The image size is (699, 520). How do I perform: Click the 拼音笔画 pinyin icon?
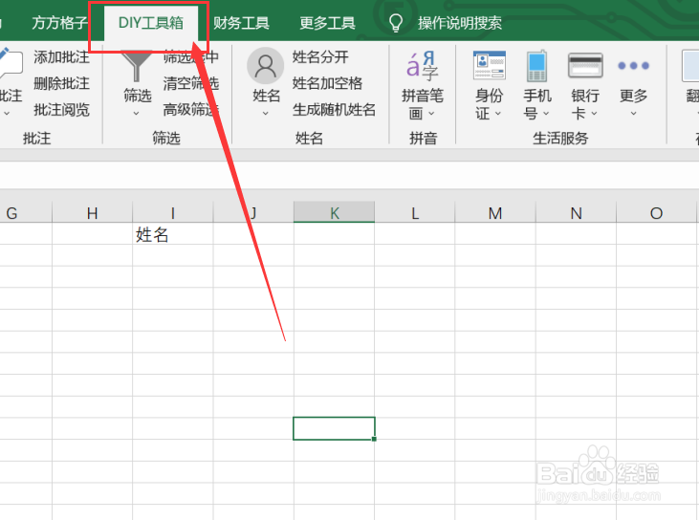[x=422, y=66]
